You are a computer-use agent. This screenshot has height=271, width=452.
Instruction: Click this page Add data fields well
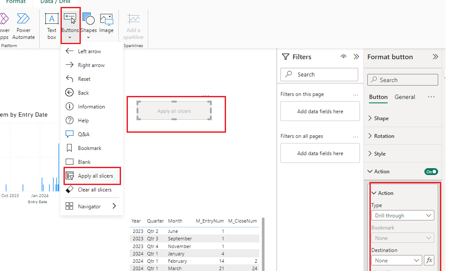pos(320,111)
